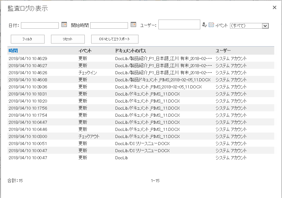Click the 監査ログの表示 dialog title

click(28, 8)
